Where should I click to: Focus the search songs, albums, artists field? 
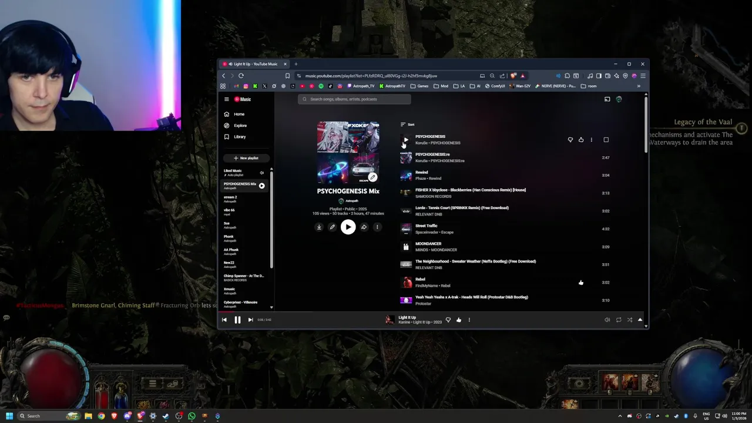[354, 99]
